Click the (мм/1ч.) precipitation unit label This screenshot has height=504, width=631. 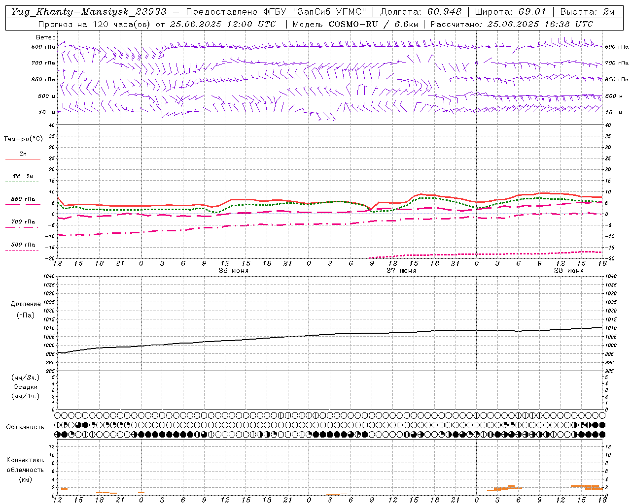point(26,396)
